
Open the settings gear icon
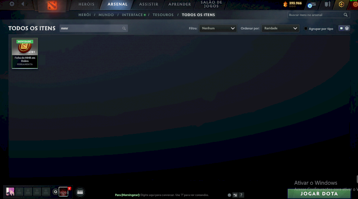[12, 4]
